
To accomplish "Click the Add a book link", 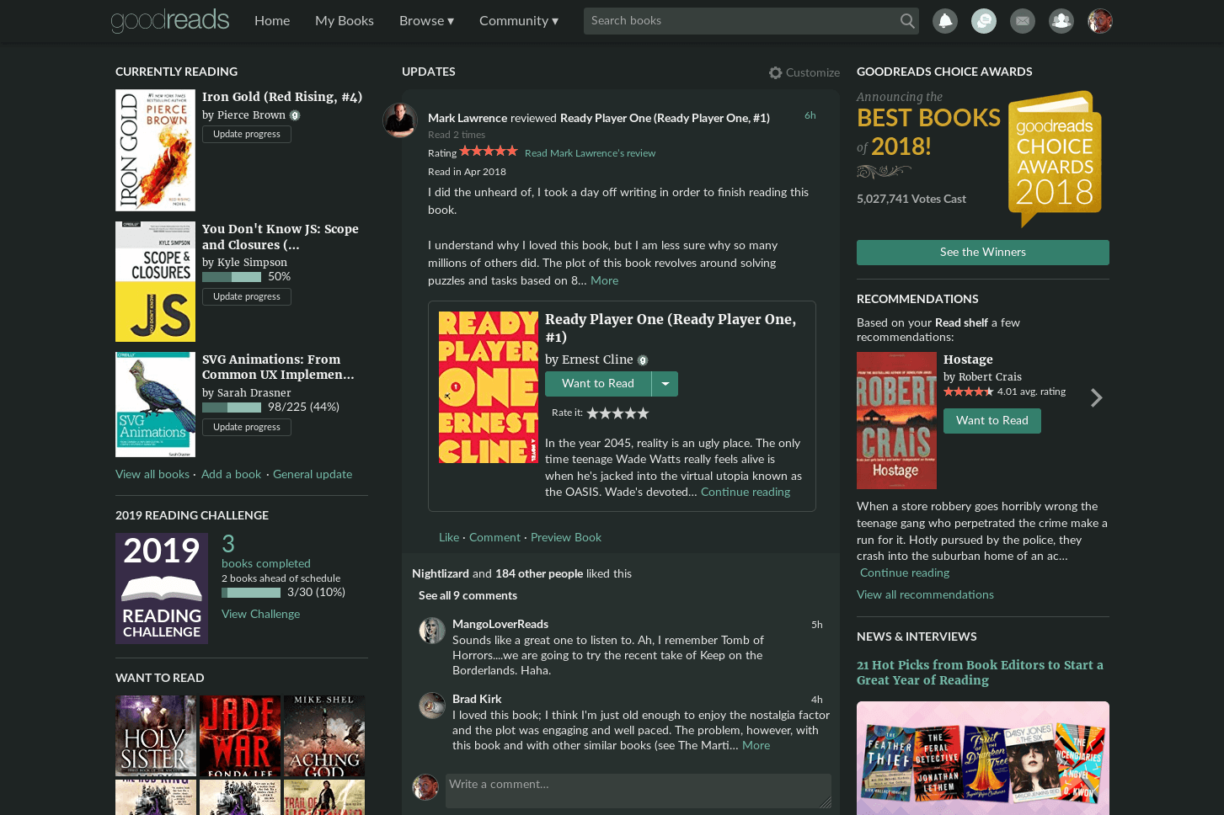I will coord(232,475).
